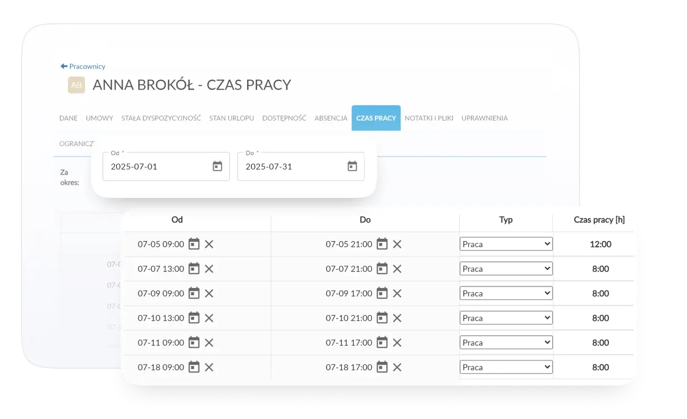Switch to the ABSENCJA tab
The image size is (687, 419).
pyautogui.click(x=331, y=118)
